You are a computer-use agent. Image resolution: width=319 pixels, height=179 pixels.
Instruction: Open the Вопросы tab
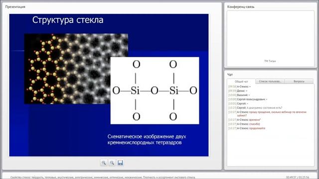(x=299, y=82)
